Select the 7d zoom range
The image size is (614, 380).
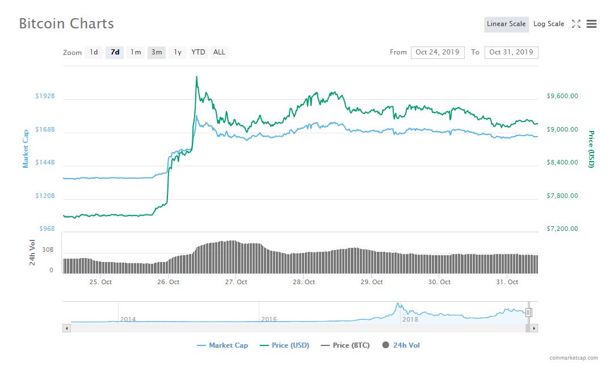click(115, 52)
